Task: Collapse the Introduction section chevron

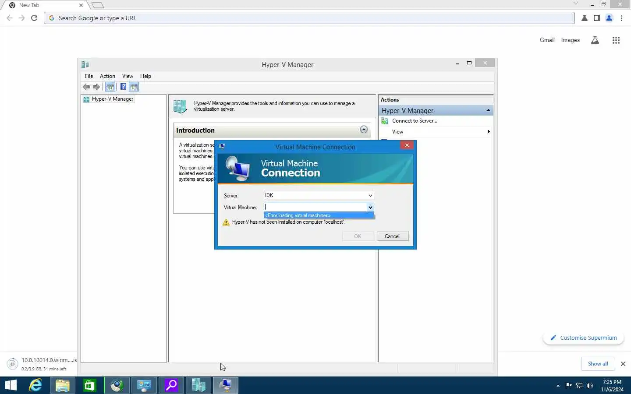Action: tap(364, 130)
